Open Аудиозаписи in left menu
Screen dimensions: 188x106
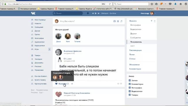click(39, 42)
